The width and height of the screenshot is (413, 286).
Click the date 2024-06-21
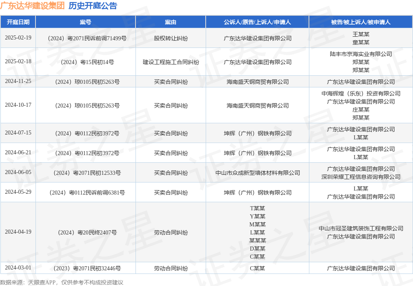tap(18, 152)
